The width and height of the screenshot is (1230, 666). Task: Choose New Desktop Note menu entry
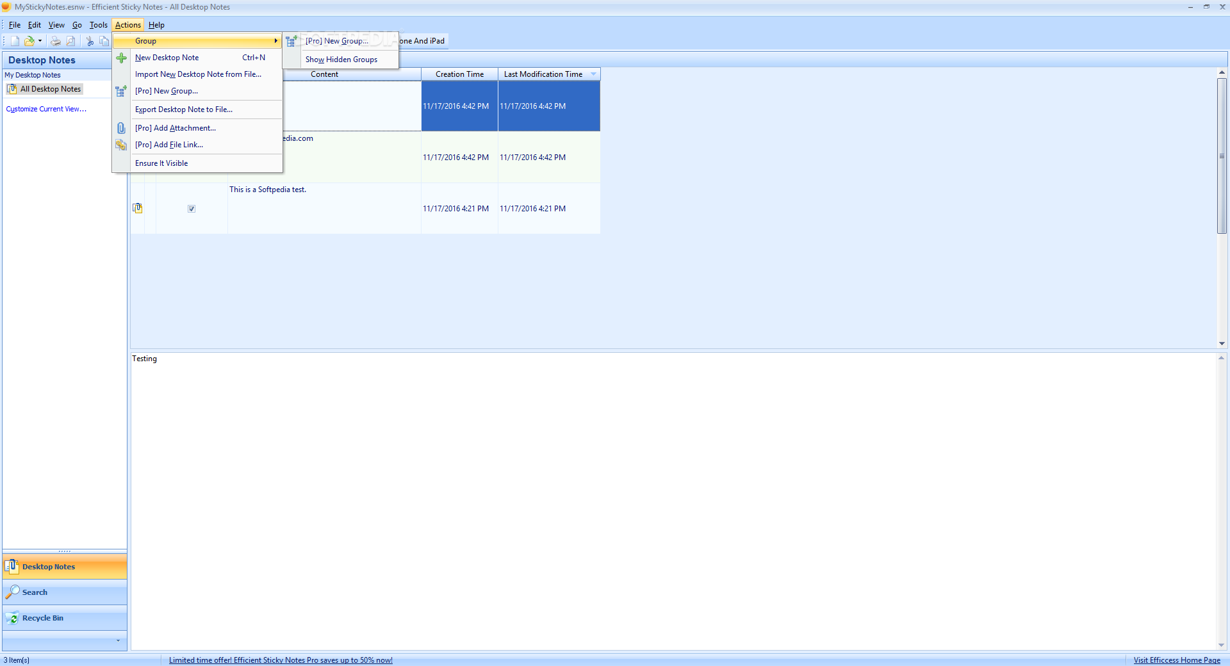pyautogui.click(x=197, y=58)
